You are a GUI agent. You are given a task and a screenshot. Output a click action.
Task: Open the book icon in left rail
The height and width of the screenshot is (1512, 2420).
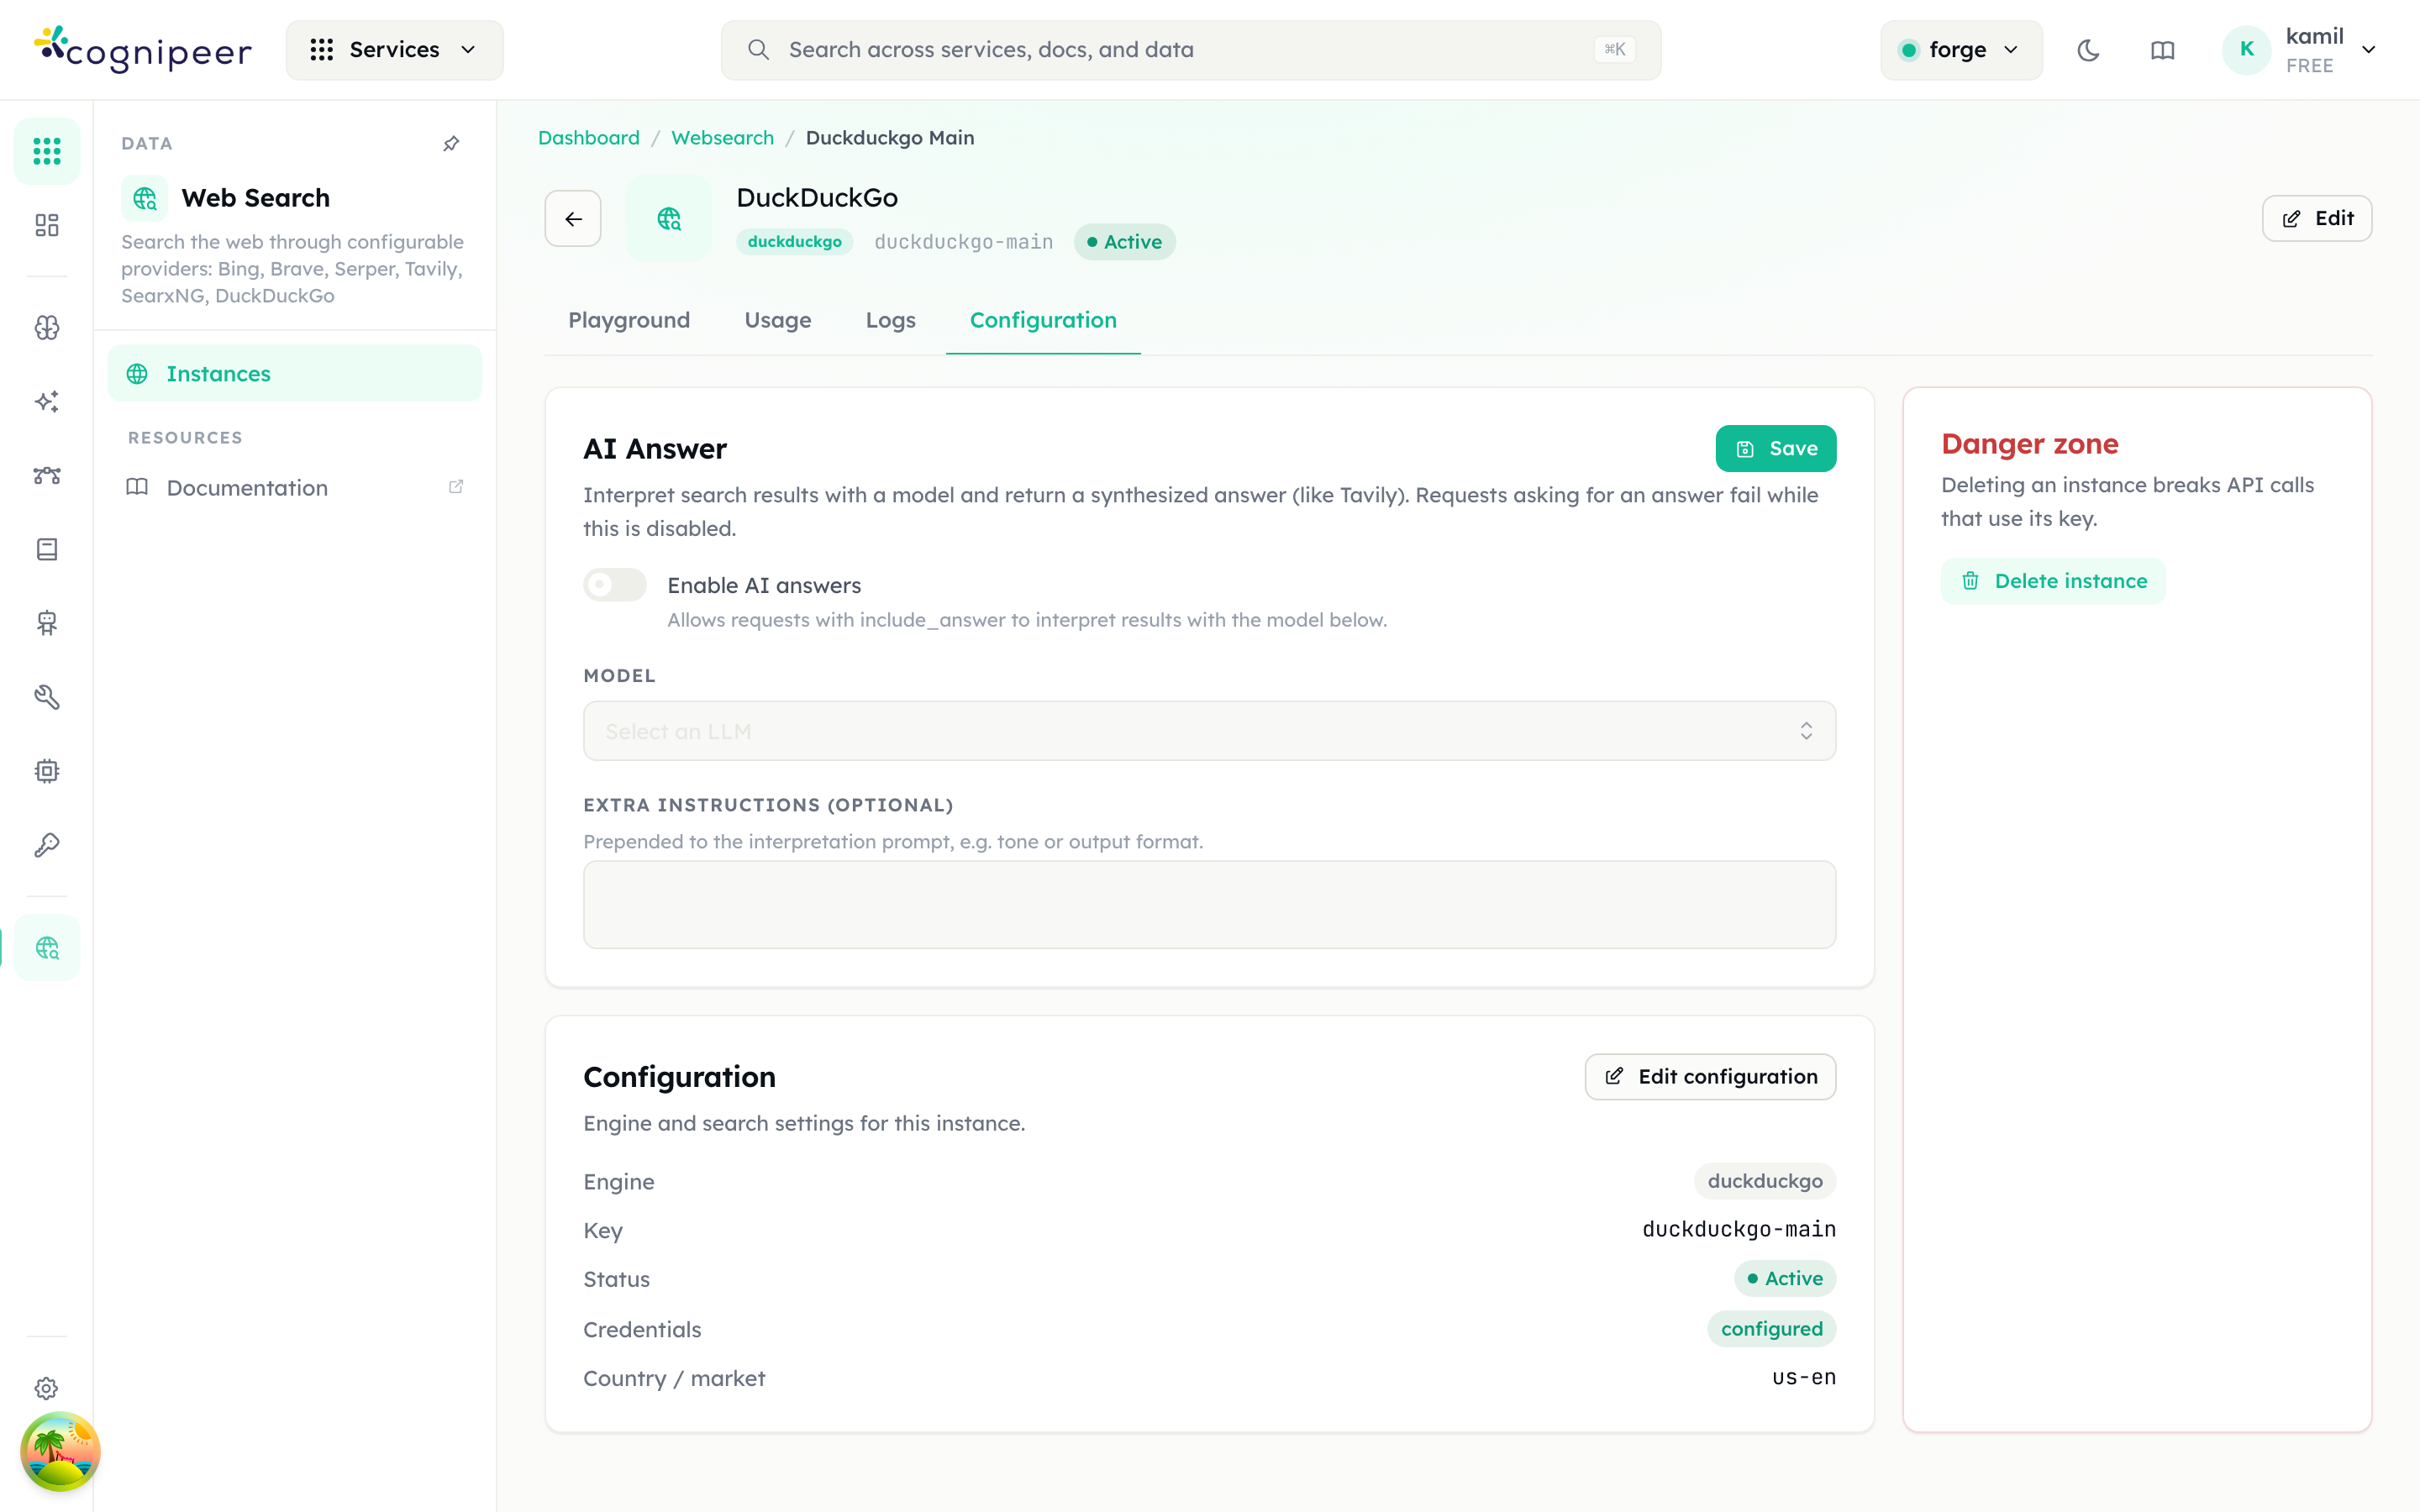coord(47,549)
